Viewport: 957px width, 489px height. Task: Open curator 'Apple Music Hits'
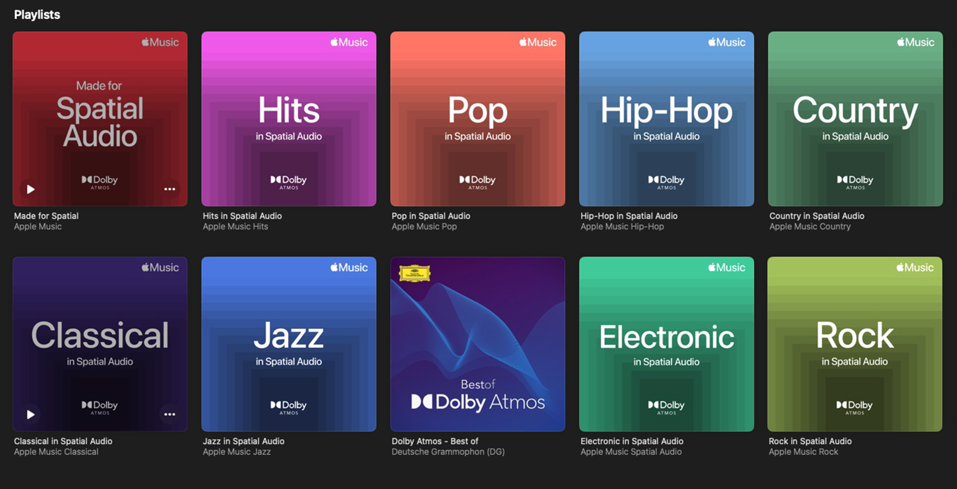235,227
